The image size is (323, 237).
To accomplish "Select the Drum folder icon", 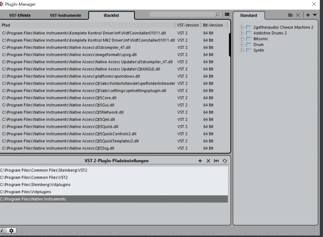I will coord(249,45).
